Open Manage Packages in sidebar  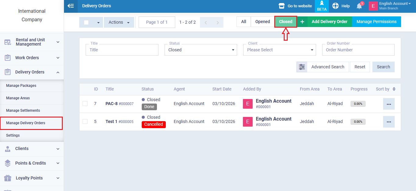21,86
